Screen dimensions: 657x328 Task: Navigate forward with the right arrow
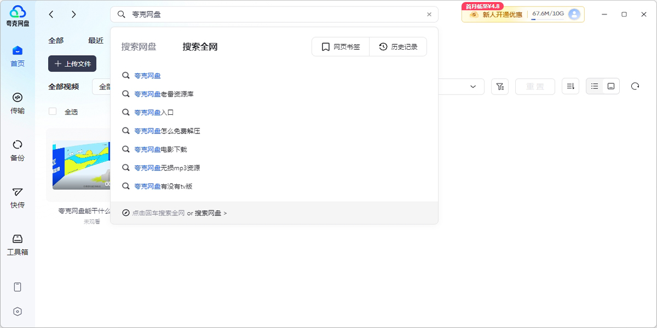(74, 14)
